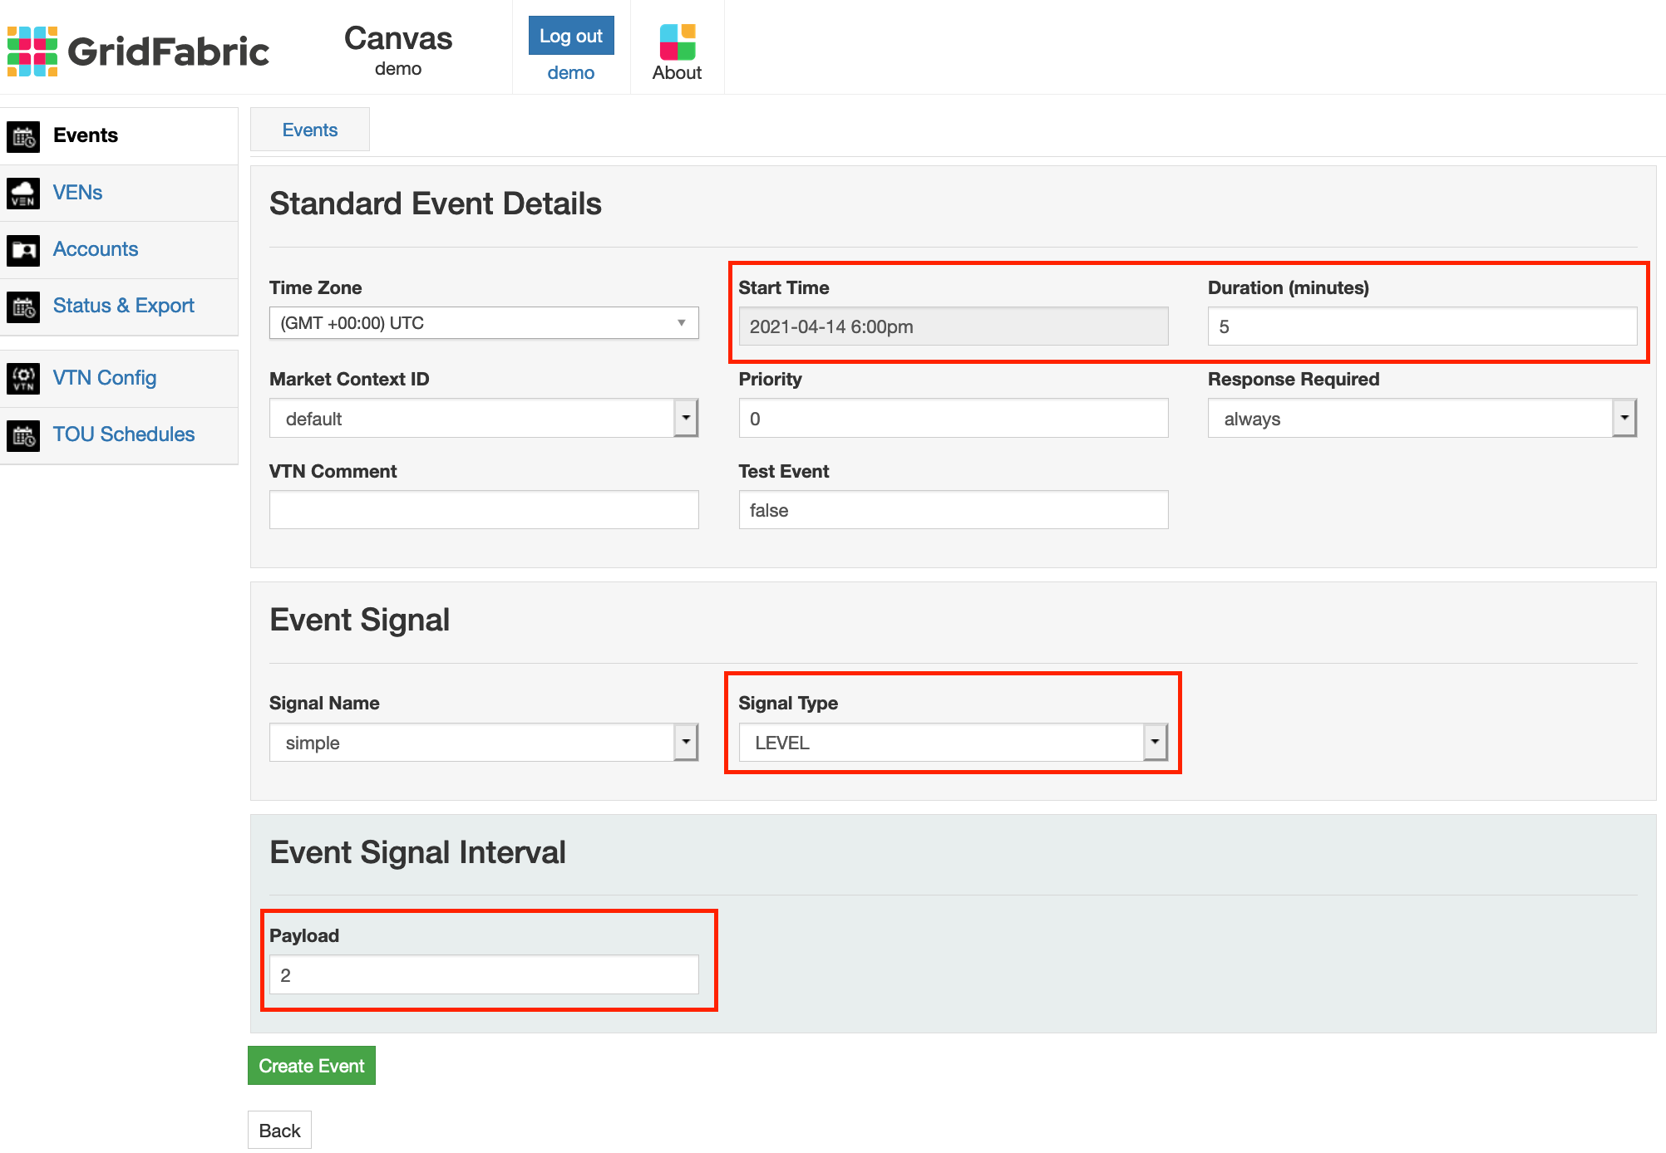Click the Back button

point(279,1131)
